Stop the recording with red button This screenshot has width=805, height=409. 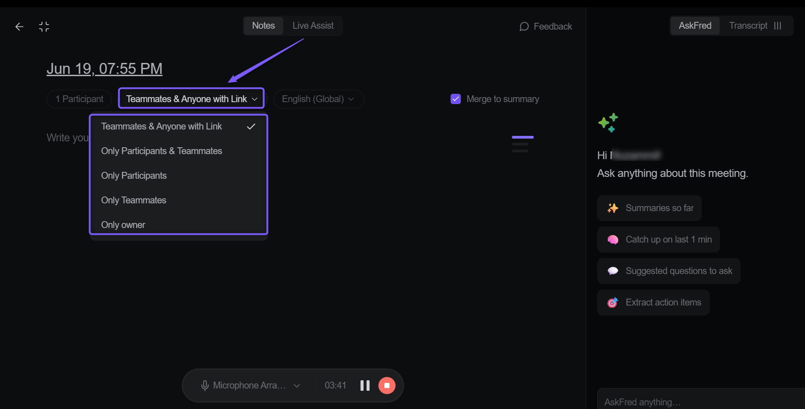coord(387,386)
